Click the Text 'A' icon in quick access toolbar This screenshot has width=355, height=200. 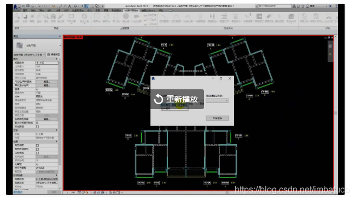click(69, 6)
